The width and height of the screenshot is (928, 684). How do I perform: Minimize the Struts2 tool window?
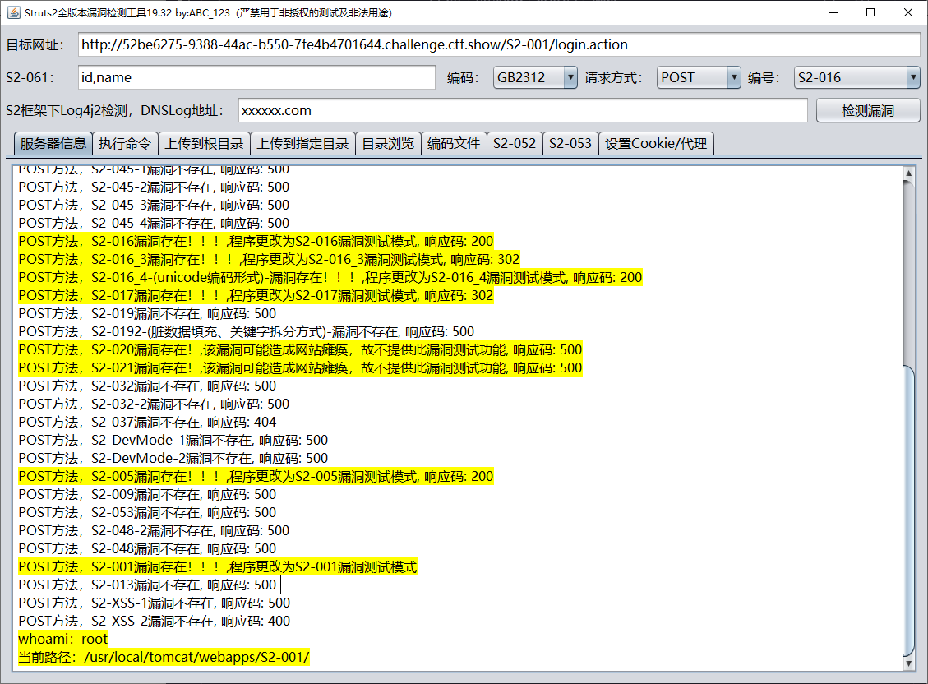click(x=833, y=12)
